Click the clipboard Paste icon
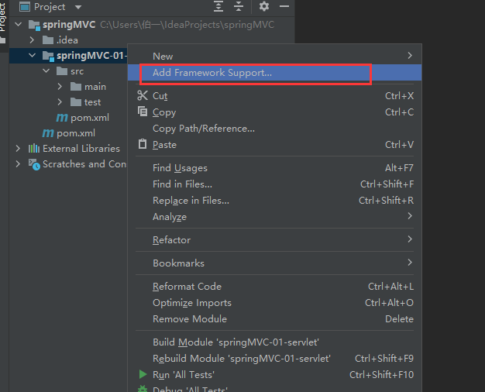The height and width of the screenshot is (392, 485). click(143, 144)
